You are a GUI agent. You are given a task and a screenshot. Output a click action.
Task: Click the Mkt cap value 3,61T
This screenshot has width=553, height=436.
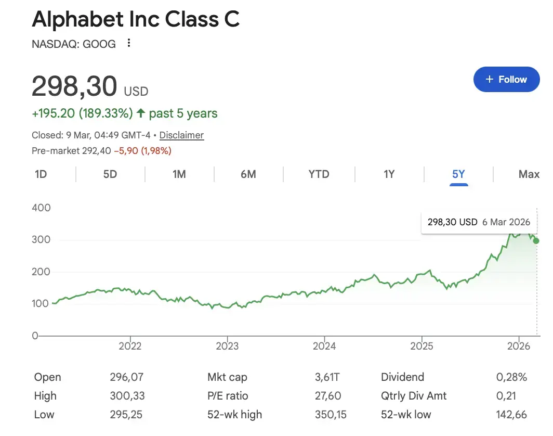(326, 377)
